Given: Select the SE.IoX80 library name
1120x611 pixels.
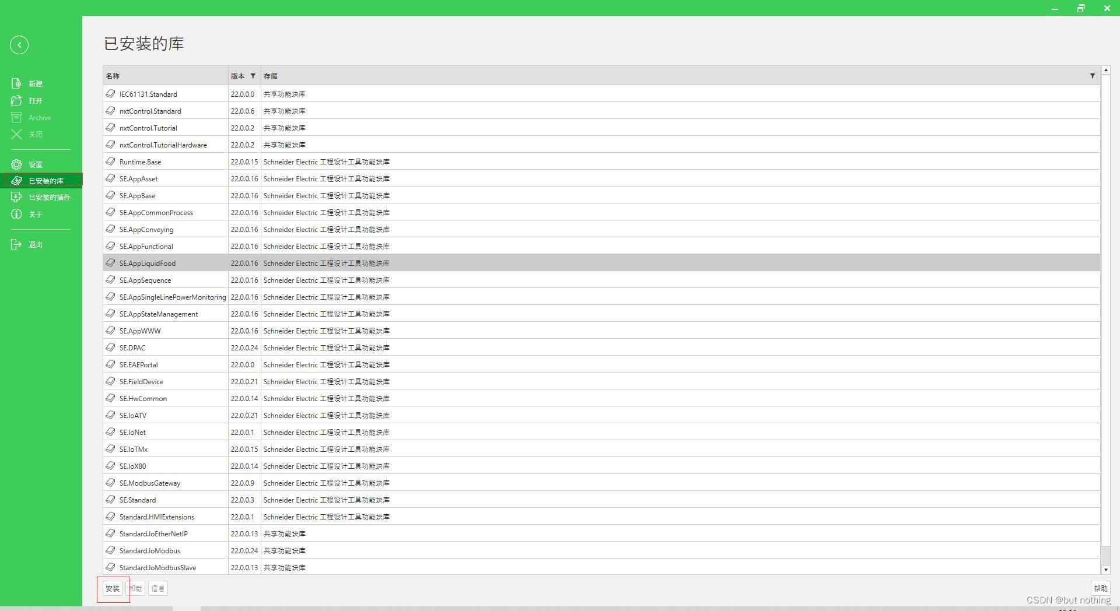Looking at the screenshot, I should [x=132, y=466].
